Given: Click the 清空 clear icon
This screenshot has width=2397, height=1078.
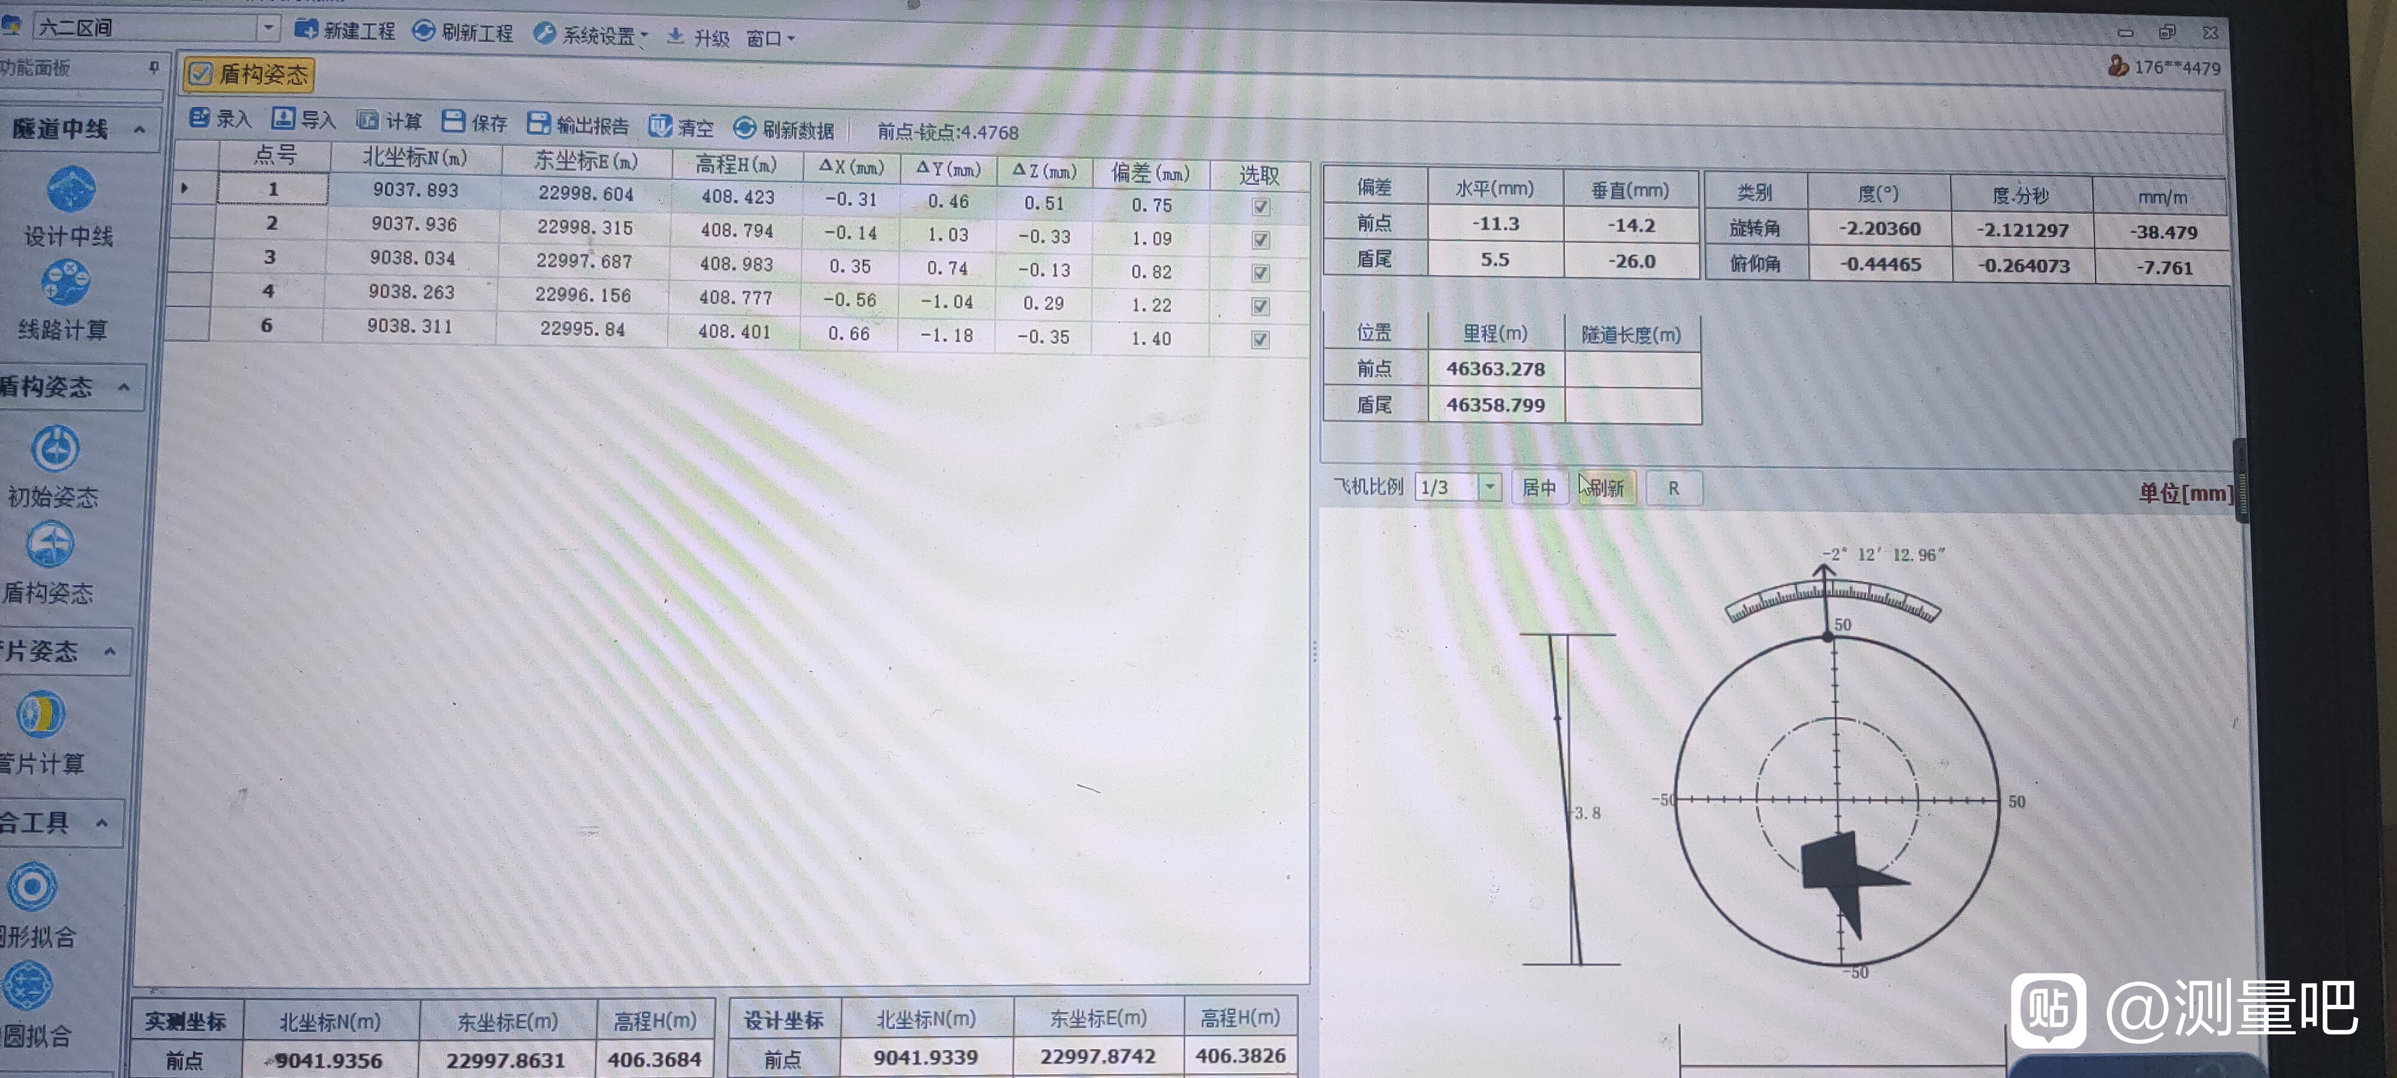Looking at the screenshot, I should coord(660,126).
